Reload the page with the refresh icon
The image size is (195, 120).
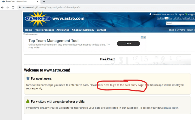[13, 7]
